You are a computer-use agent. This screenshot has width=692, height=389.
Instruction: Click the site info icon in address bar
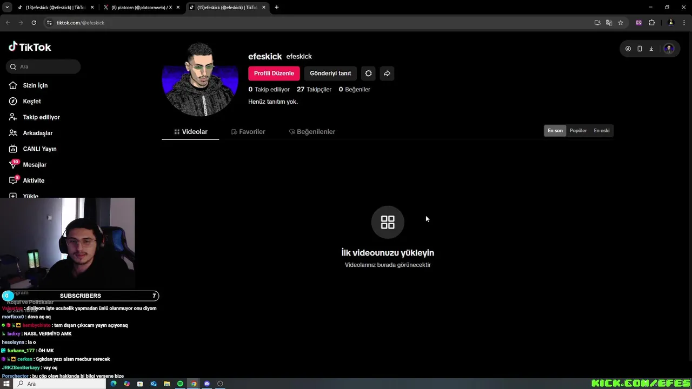click(x=49, y=23)
